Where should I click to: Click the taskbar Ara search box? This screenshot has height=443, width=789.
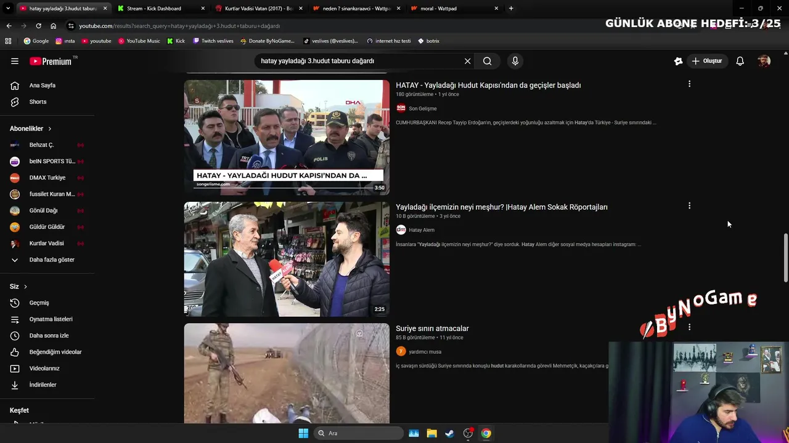pyautogui.click(x=358, y=433)
